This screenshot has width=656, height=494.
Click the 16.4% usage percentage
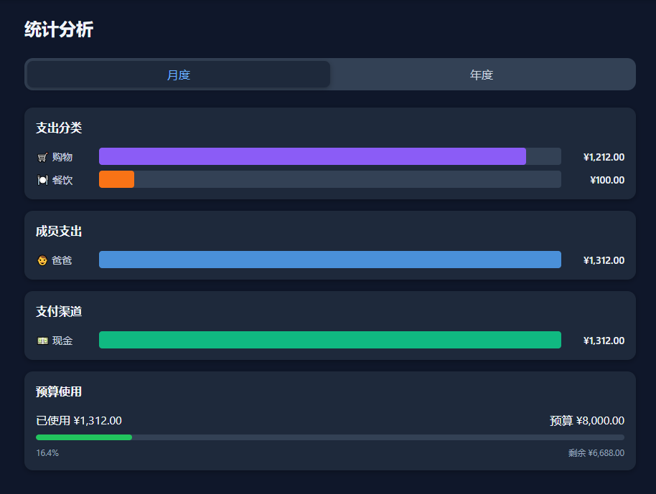(47, 453)
